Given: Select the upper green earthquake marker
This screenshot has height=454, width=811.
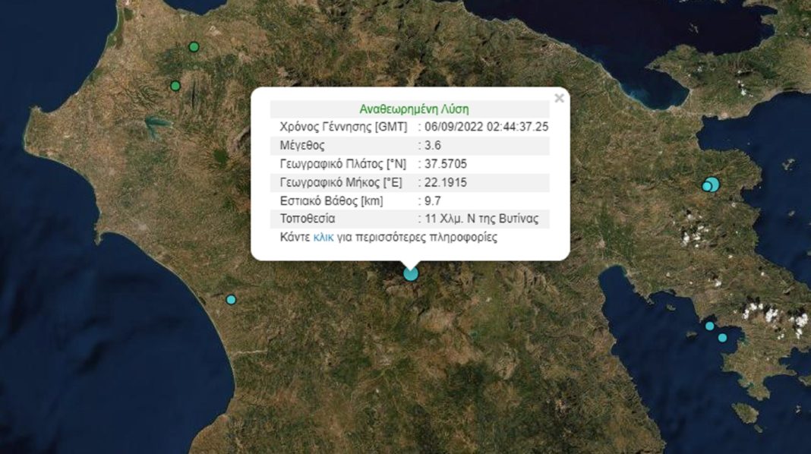Looking at the screenshot, I should 194,47.
